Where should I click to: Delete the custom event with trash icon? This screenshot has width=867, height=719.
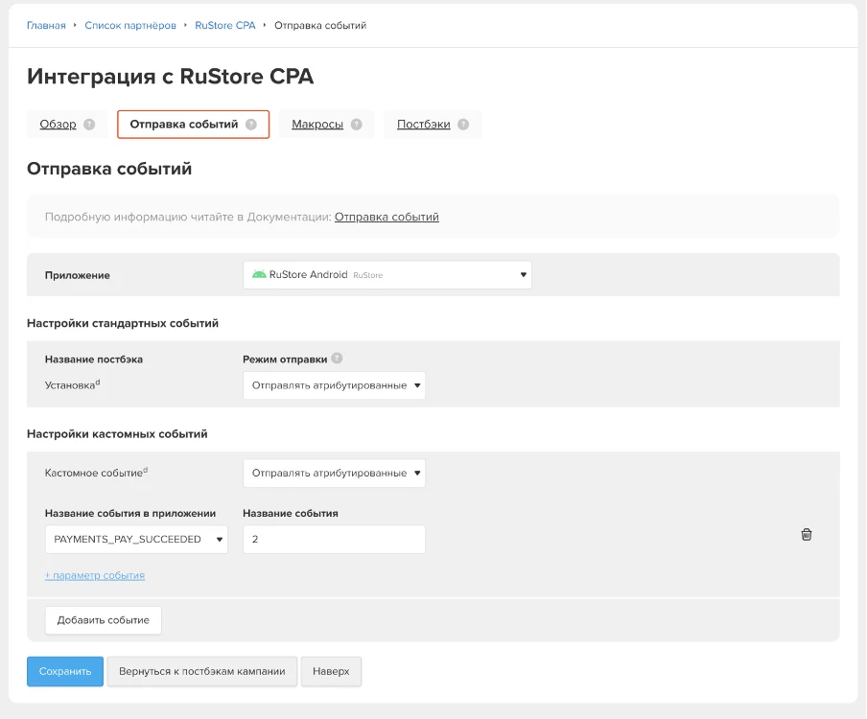tap(807, 534)
